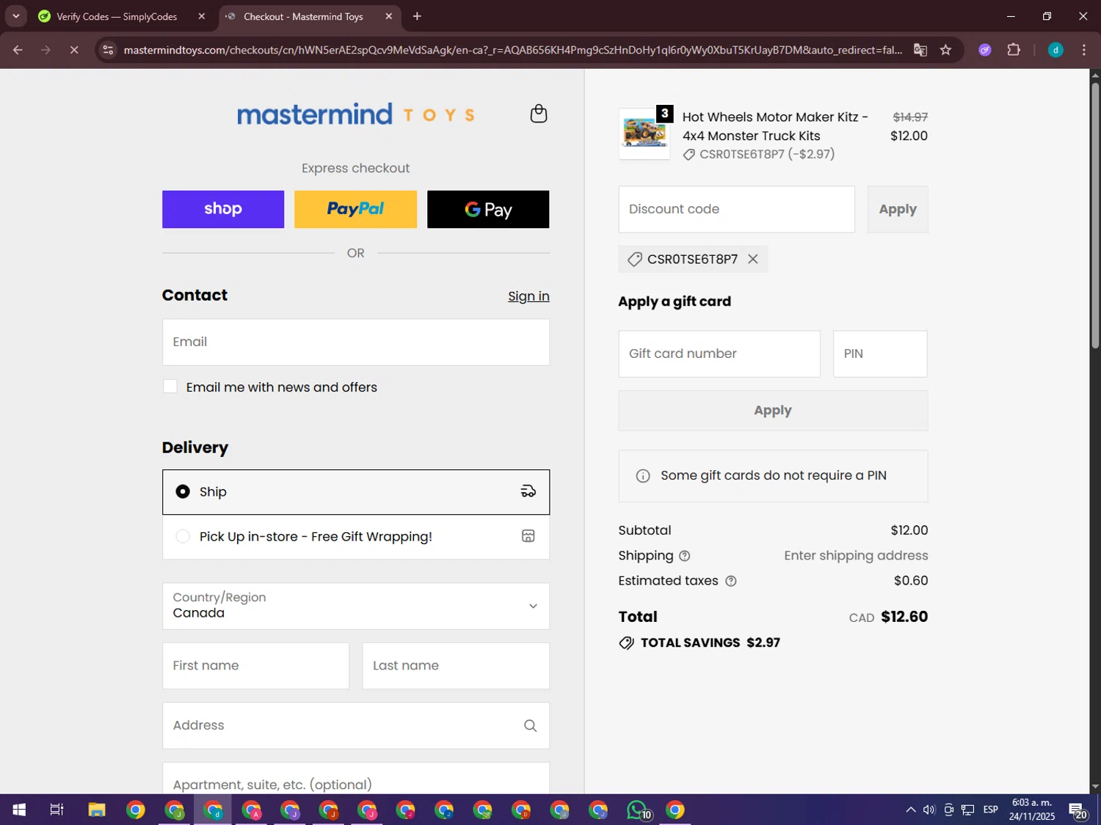Click the First name field

coord(255,666)
